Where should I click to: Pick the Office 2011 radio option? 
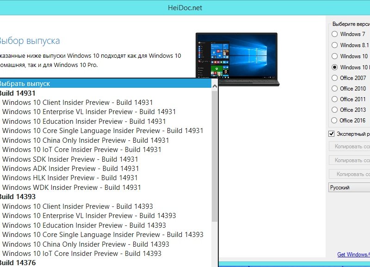[334, 99]
